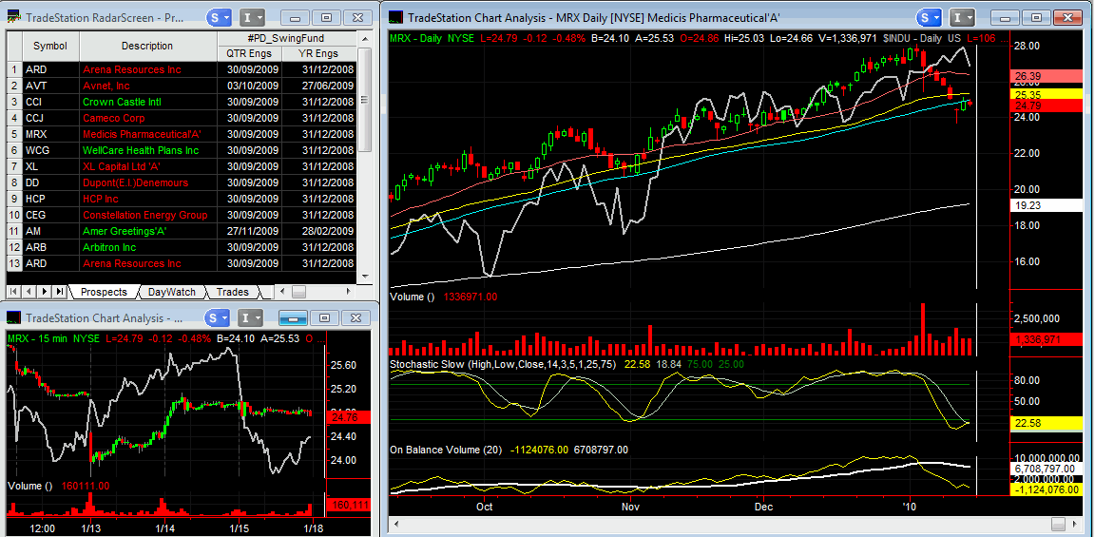
Task: Click the QTR Engs column header
Action: pos(249,53)
